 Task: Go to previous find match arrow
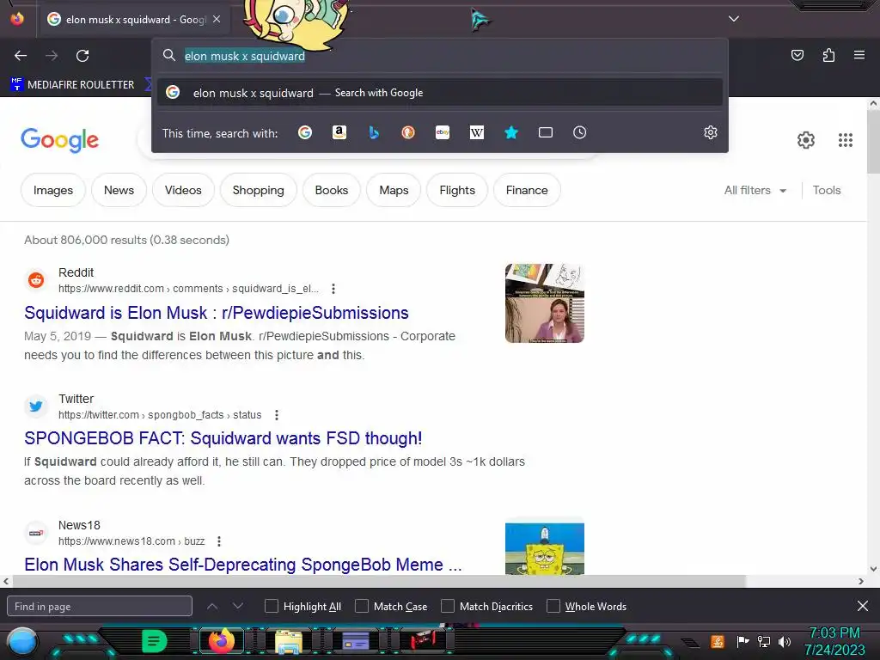(x=212, y=606)
